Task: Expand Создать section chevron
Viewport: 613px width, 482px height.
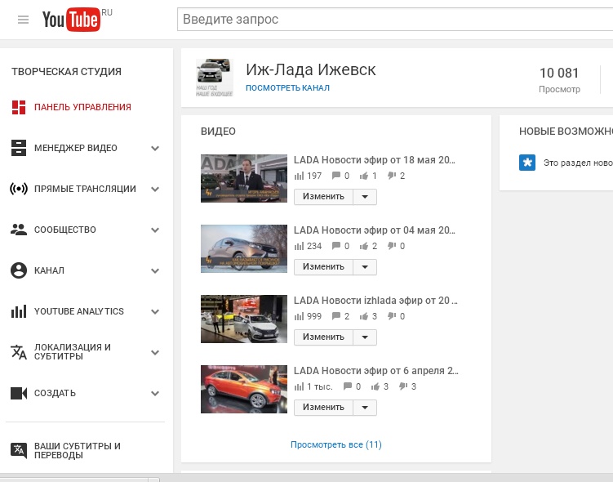Action: click(x=155, y=394)
